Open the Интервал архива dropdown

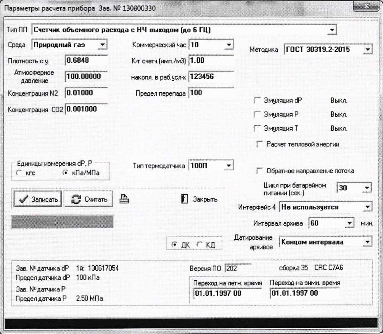pos(349,223)
